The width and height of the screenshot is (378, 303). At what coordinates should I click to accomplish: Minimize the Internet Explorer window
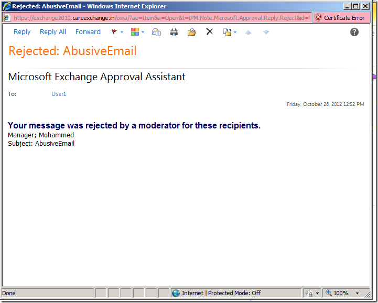point(347,6)
